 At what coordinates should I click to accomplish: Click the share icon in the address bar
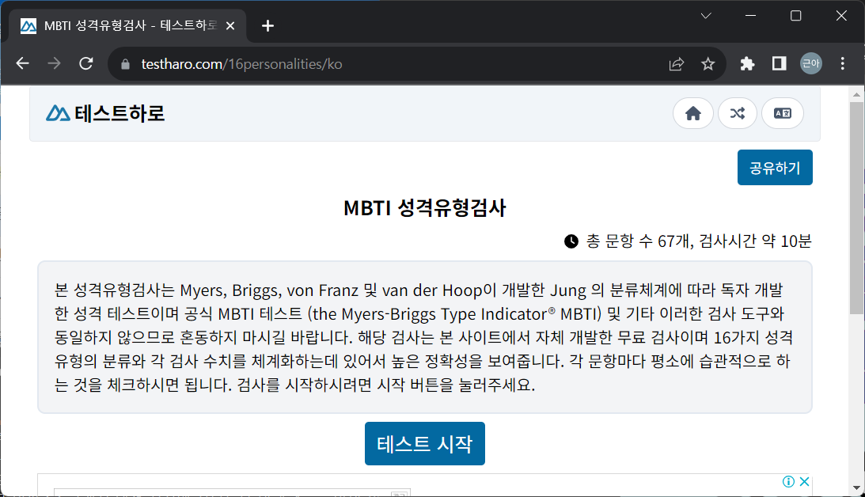pos(677,63)
